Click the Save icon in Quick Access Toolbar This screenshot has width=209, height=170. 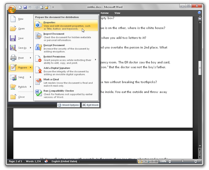click(x=25, y=7)
